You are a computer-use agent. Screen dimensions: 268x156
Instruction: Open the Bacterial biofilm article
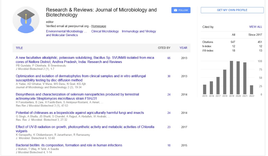69,145
